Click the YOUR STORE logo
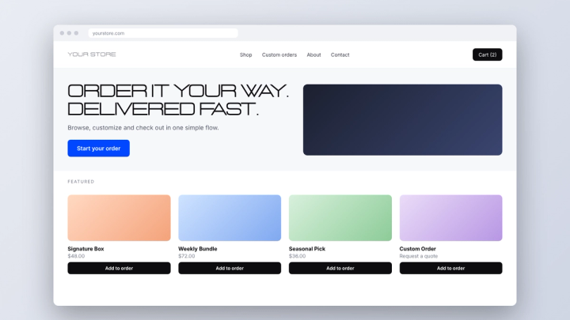570x320 pixels. [92, 55]
